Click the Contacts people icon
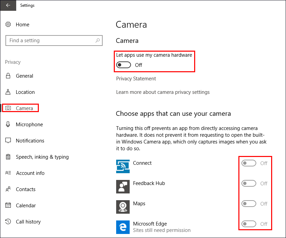Screen dimensions: 286x238 tap(8, 189)
